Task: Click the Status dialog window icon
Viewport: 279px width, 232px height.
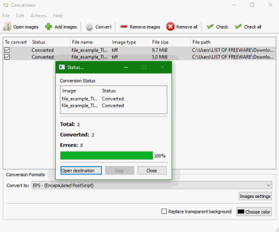Action: (x=62, y=67)
